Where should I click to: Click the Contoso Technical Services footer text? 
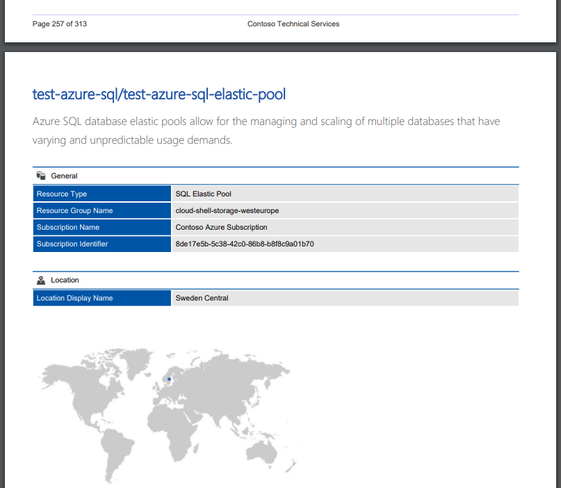tap(293, 24)
